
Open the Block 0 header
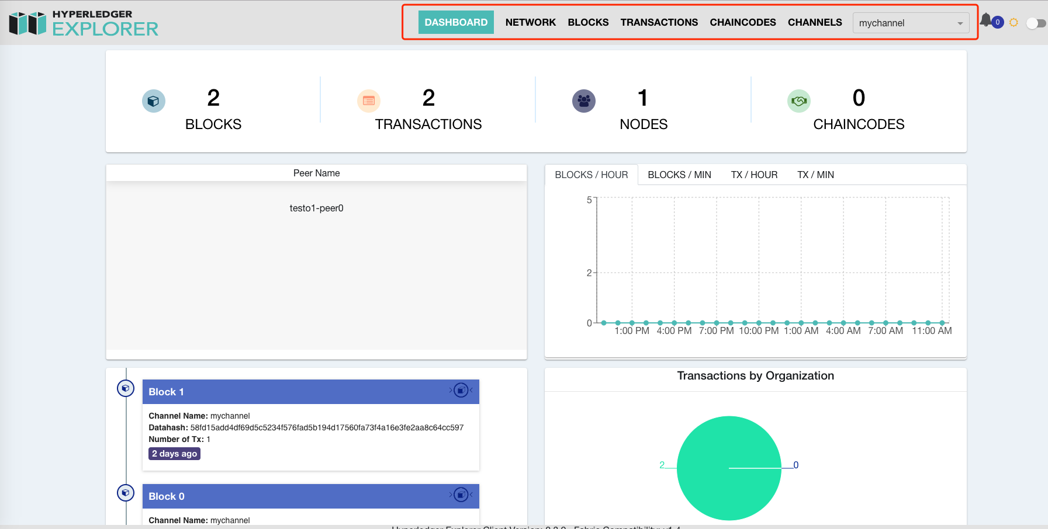coord(311,496)
